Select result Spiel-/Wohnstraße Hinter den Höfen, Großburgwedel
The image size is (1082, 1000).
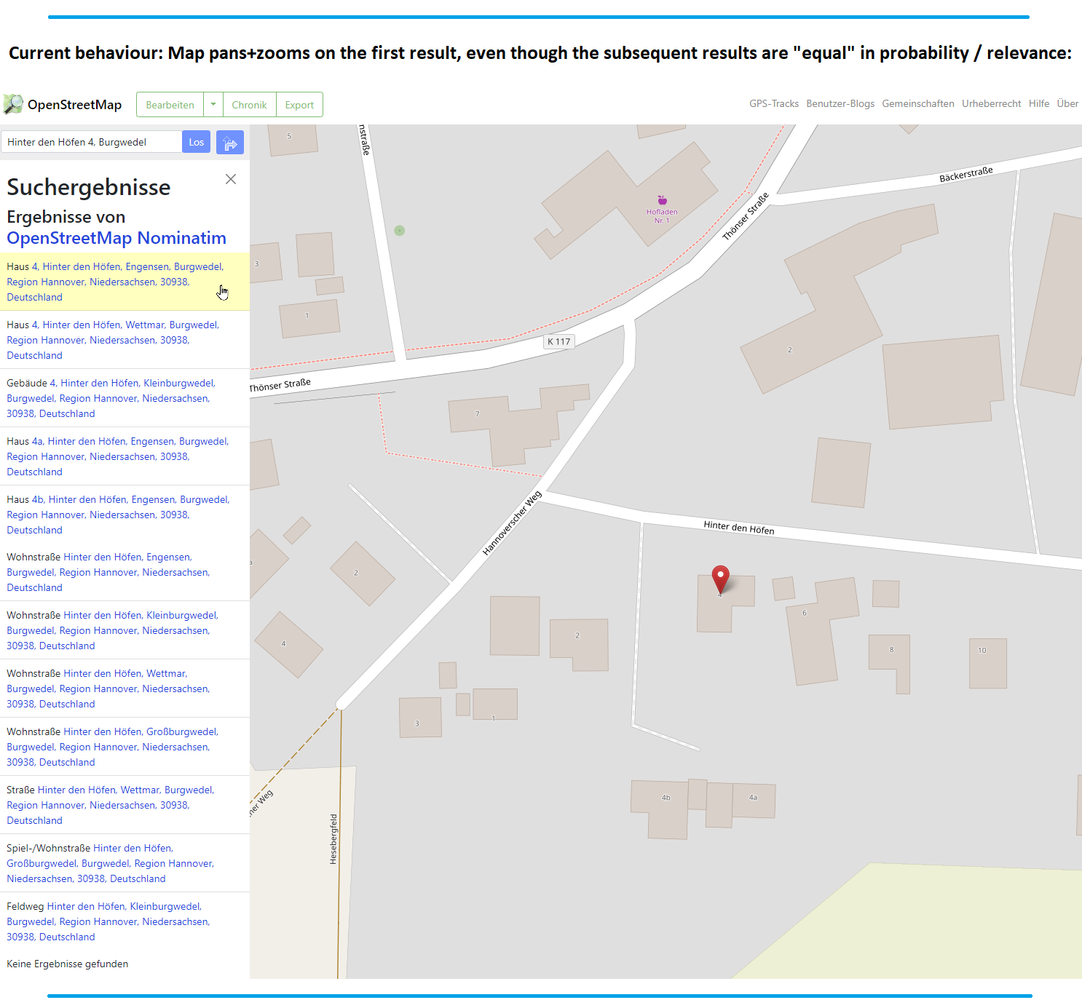pyautogui.click(x=125, y=863)
